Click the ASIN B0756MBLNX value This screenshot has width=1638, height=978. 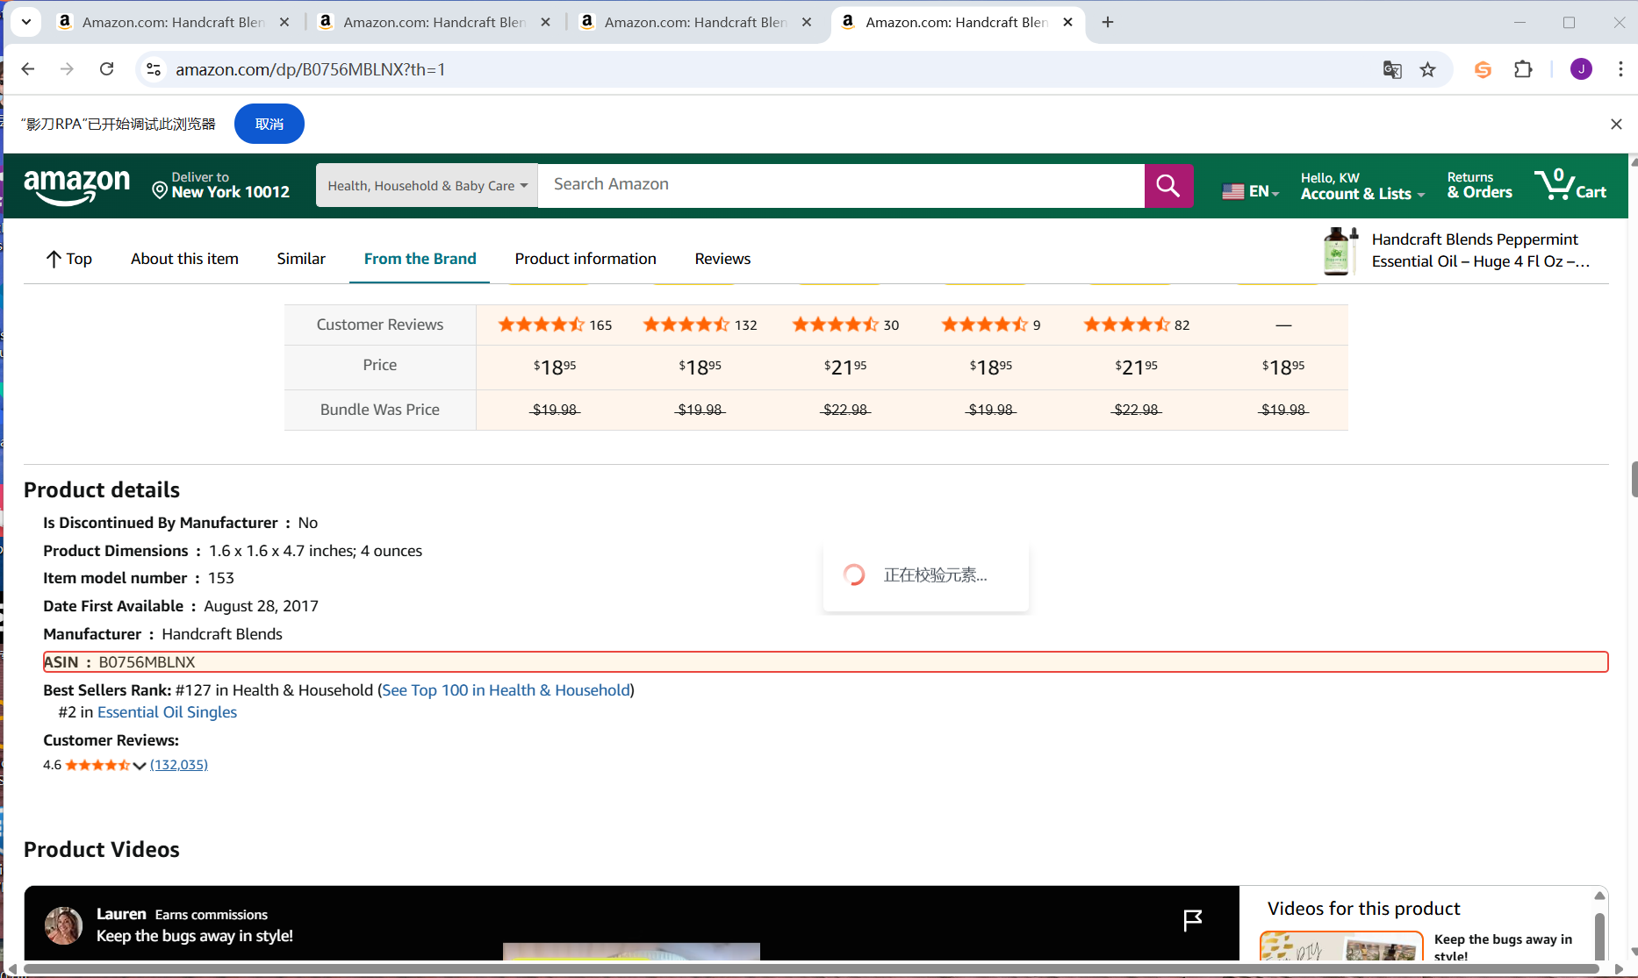147,662
